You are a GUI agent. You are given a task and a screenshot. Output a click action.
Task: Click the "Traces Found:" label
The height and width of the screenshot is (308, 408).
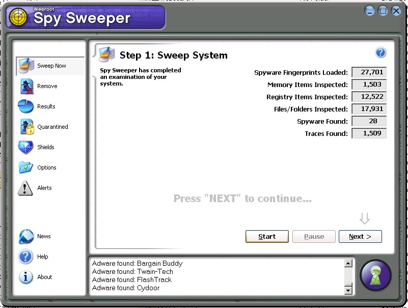tap(327, 134)
